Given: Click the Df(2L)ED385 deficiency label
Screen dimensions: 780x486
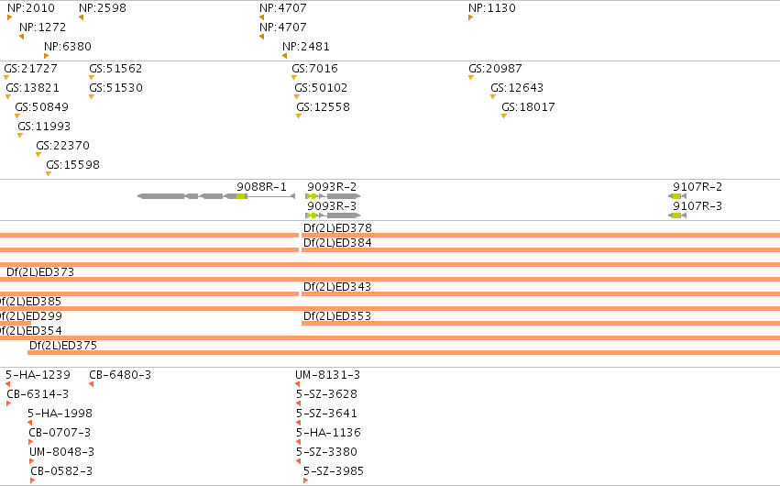Looking at the screenshot, I should click(x=30, y=302).
